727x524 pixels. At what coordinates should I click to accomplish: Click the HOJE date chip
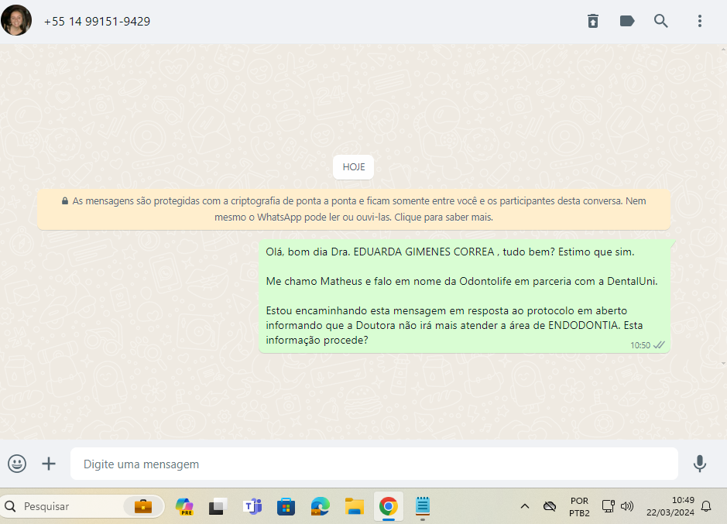tap(353, 167)
